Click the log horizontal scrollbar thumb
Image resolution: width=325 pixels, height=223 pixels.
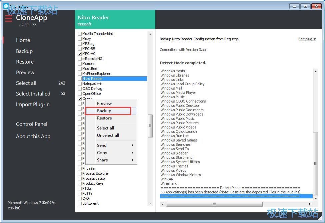(214, 204)
